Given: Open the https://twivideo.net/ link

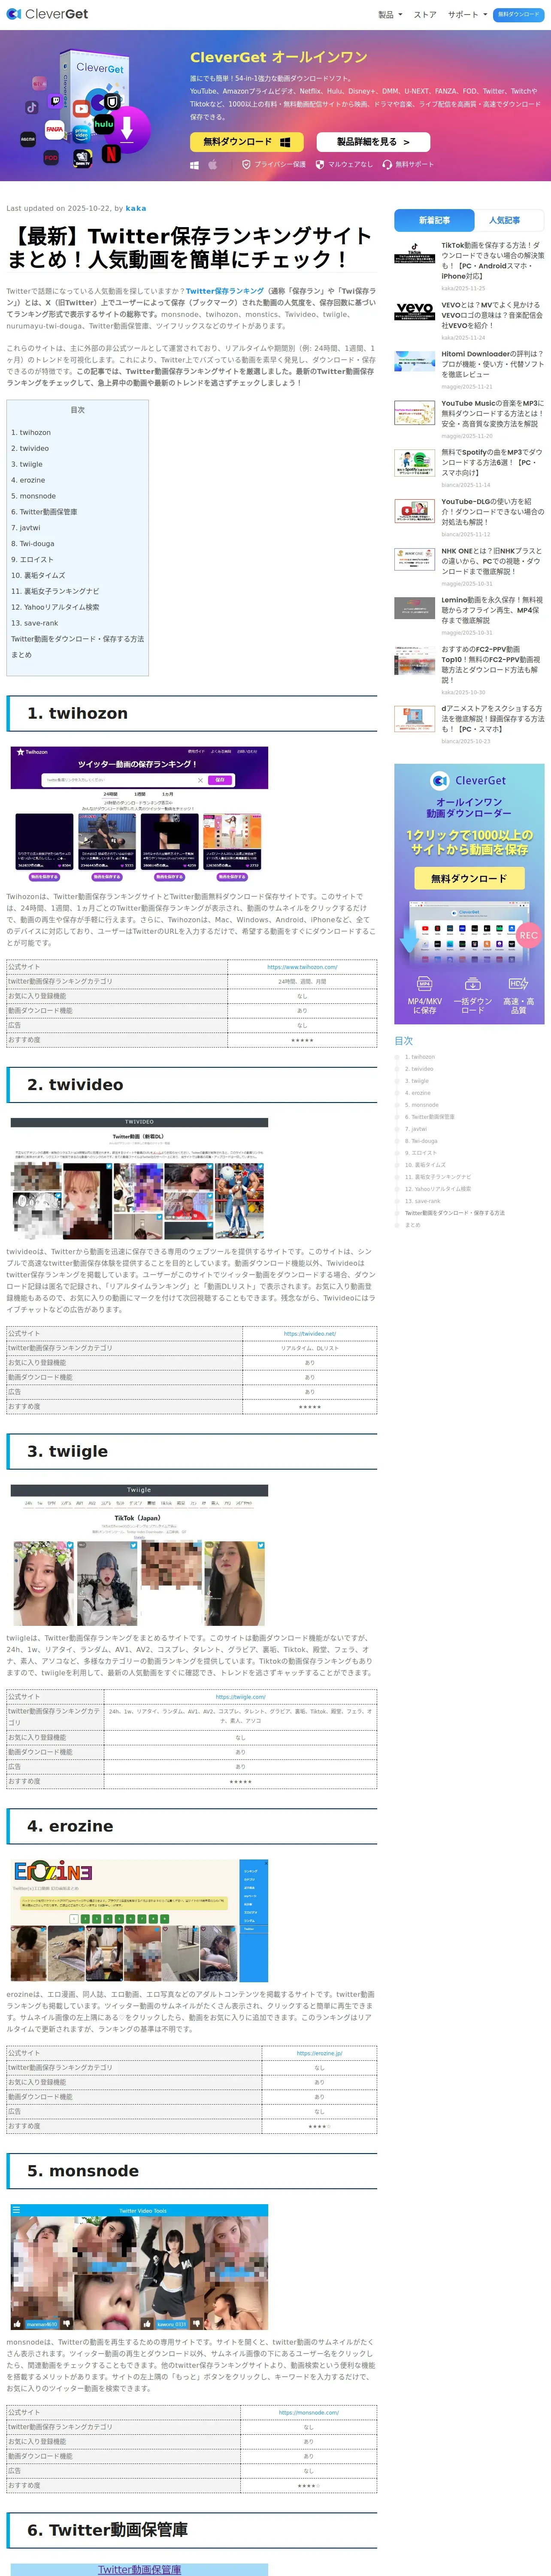Looking at the screenshot, I should pos(310,1333).
